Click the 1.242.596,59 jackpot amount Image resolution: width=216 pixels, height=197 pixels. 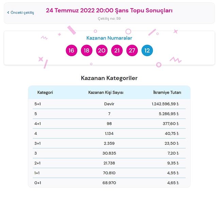tap(164, 104)
